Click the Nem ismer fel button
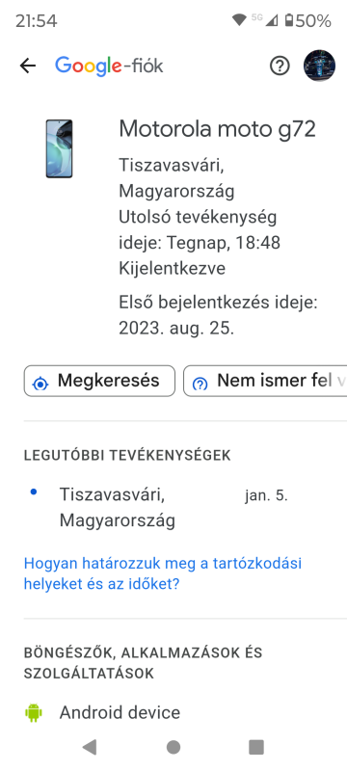The height and width of the screenshot is (771, 347). pos(265,381)
